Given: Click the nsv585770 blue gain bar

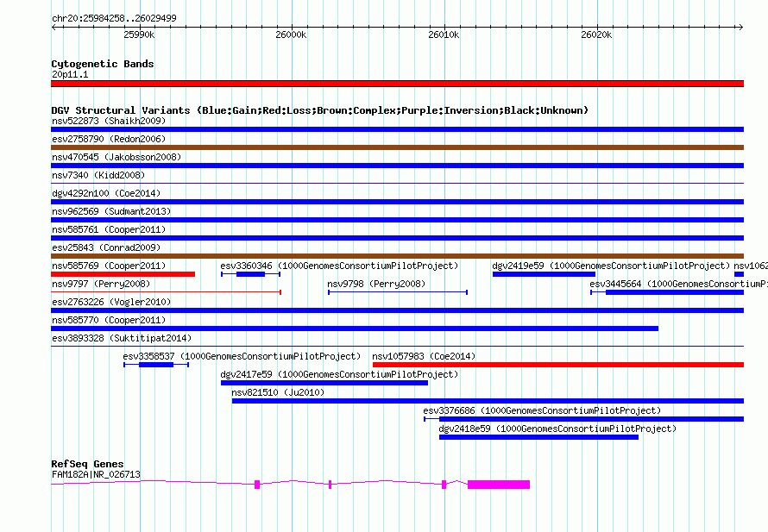Looking at the screenshot, I should 355,329.
